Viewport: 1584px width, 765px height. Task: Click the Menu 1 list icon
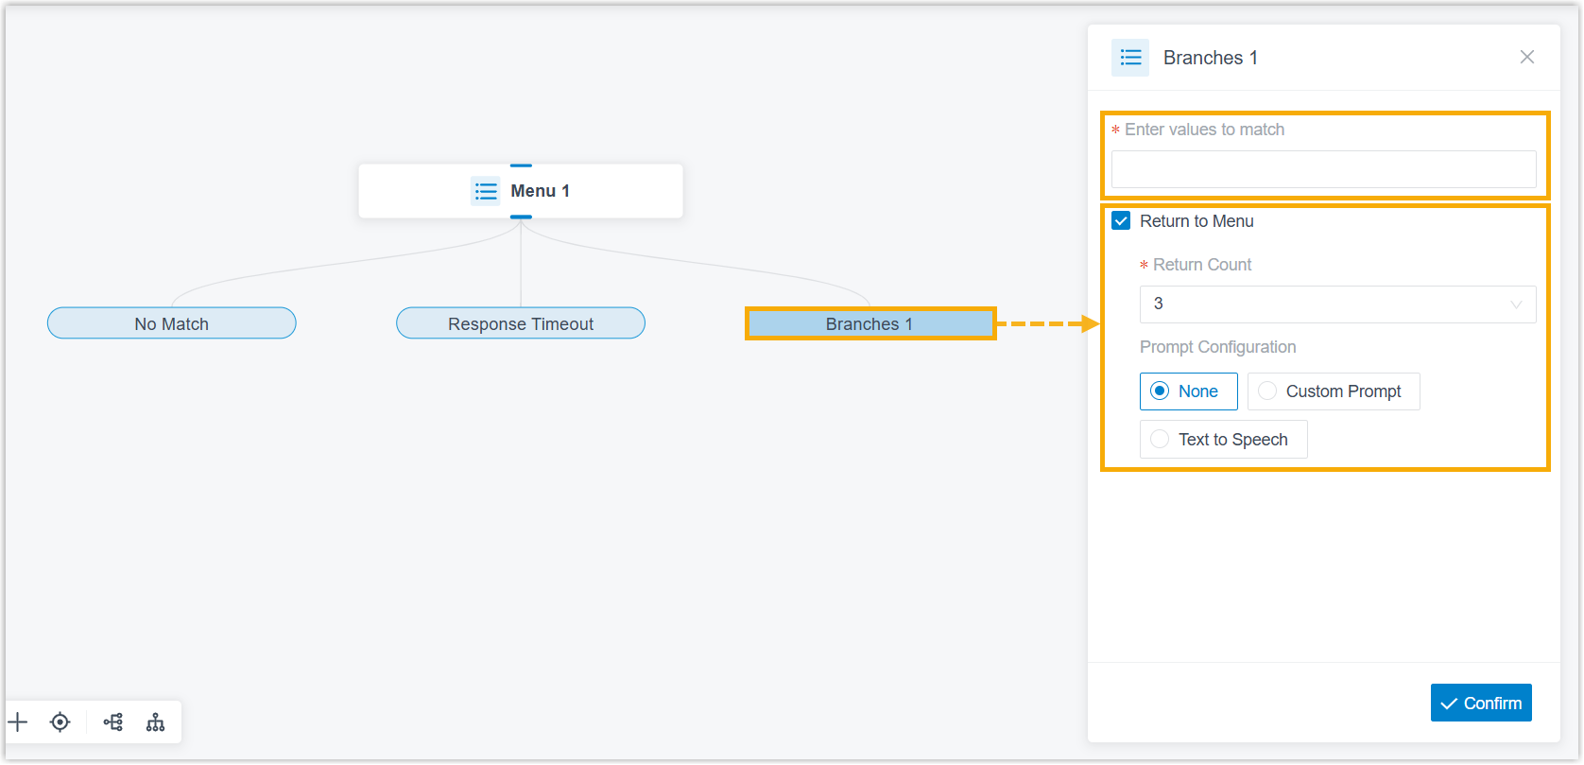[x=486, y=191]
